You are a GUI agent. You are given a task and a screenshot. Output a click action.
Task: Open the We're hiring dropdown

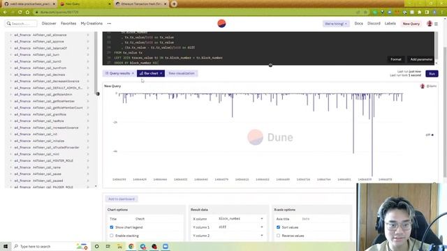[x=336, y=24]
